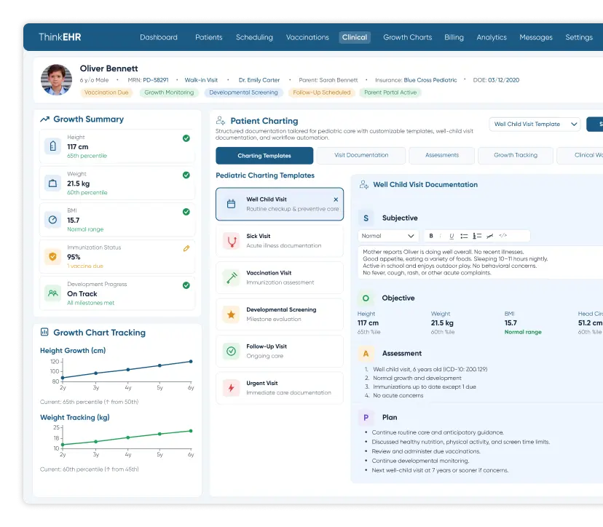Click the Height ruler icon

(x=52, y=146)
